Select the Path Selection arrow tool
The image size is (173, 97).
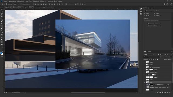coord(2,40)
